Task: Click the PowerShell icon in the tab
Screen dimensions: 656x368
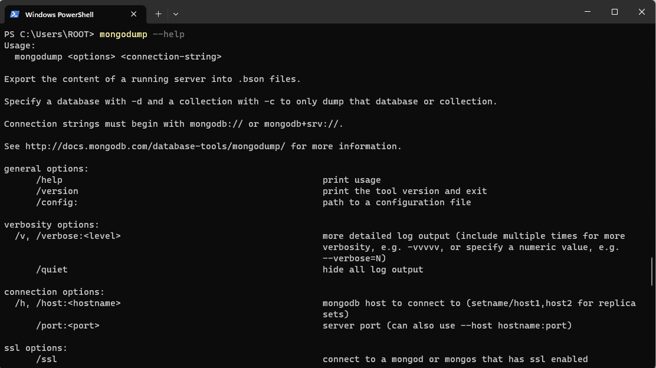Action: [15, 14]
